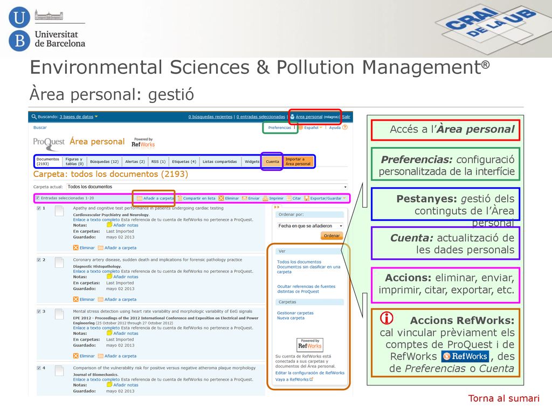Collapse the side panel with the double-arrow icon
This screenshot has width=552, height=414.
tap(277, 207)
